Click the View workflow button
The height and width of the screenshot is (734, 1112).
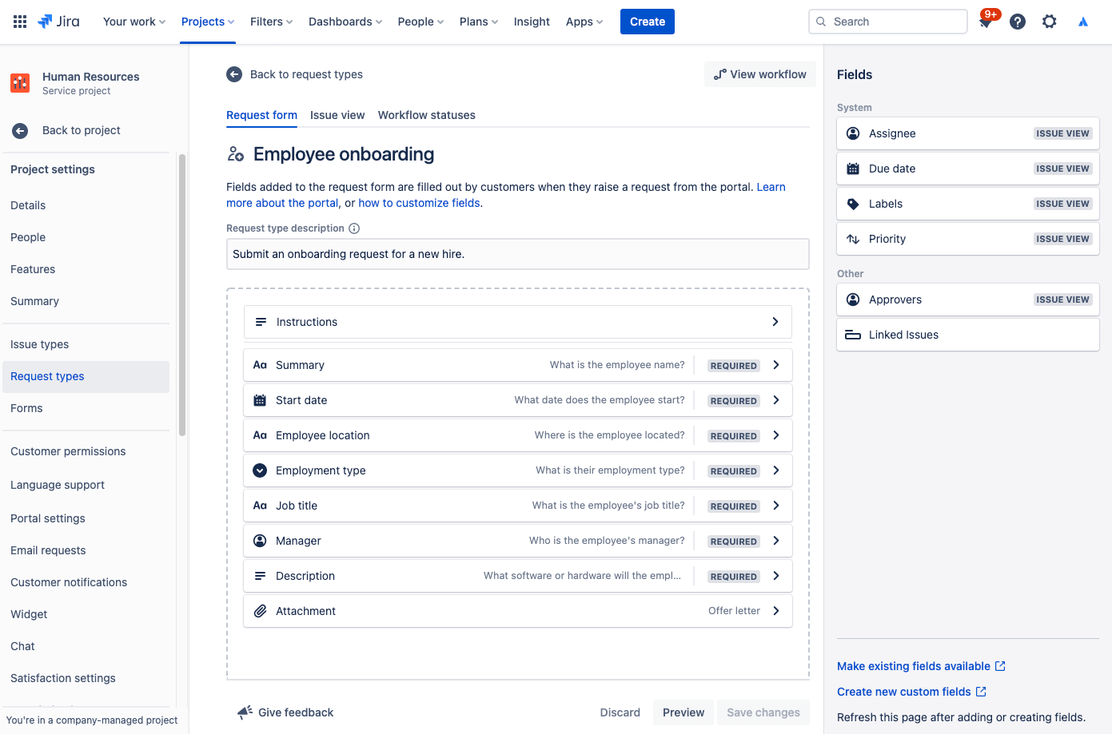[759, 73]
